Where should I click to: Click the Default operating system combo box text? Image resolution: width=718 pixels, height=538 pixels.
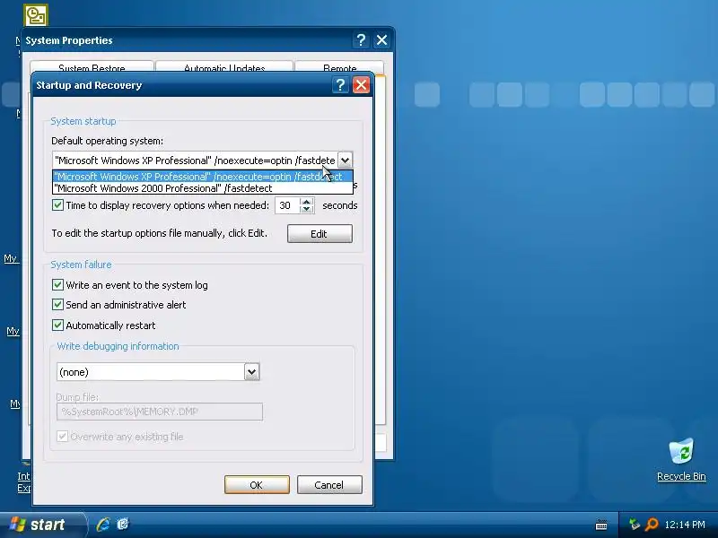(195, 161)
